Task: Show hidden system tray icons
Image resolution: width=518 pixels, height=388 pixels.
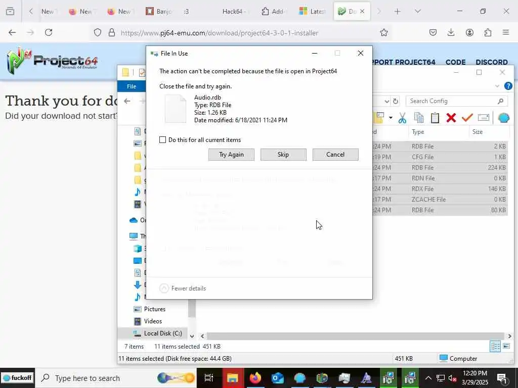Action: point(428,378)
